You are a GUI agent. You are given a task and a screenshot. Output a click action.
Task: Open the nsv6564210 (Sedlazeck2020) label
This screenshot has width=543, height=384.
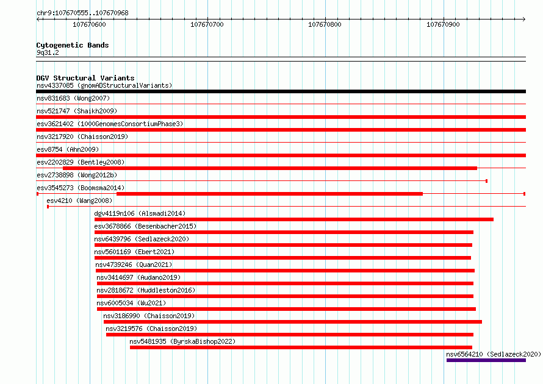click(493, 354)
